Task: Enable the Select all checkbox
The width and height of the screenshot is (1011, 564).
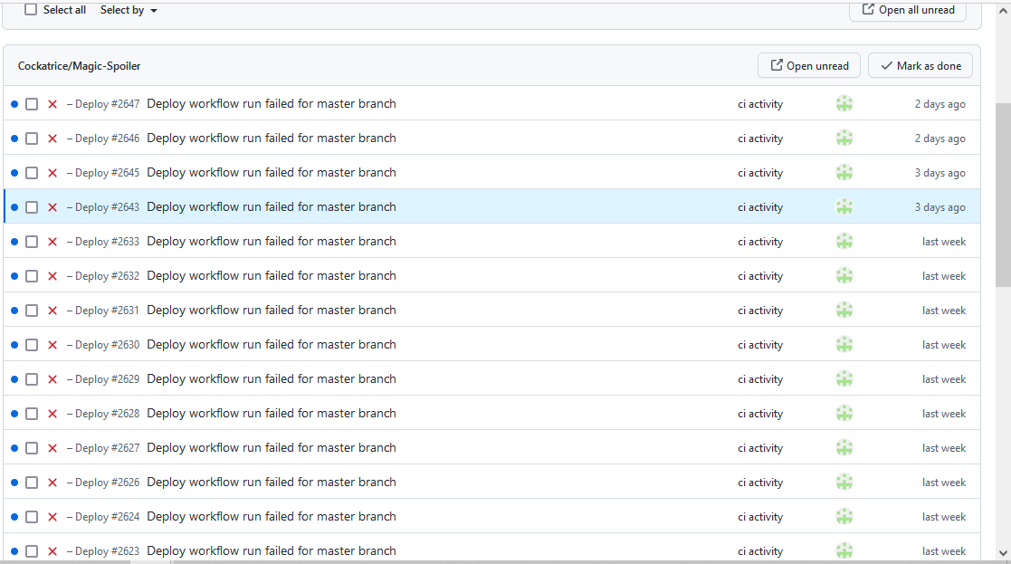Action: click(30, 9)
